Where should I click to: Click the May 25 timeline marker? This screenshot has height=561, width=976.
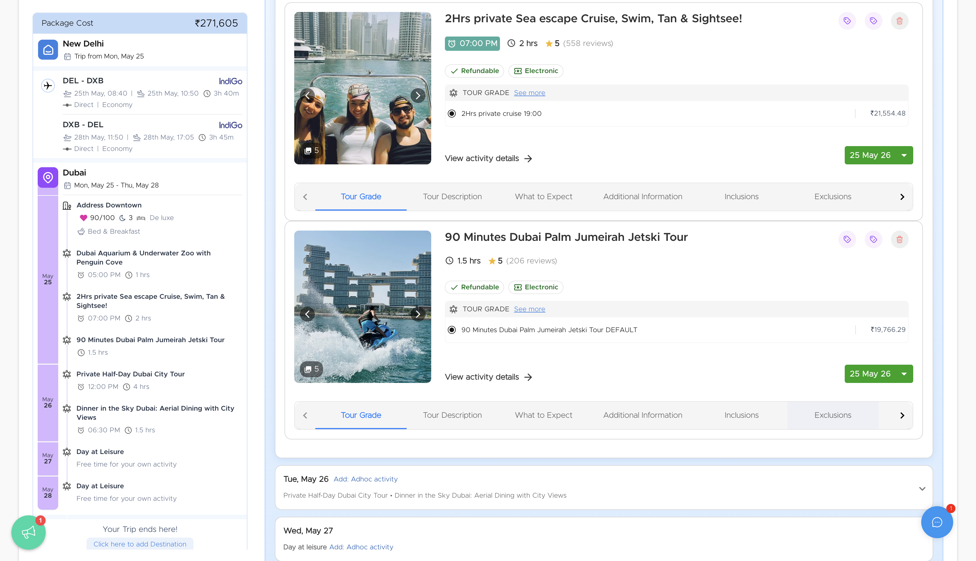48,279
